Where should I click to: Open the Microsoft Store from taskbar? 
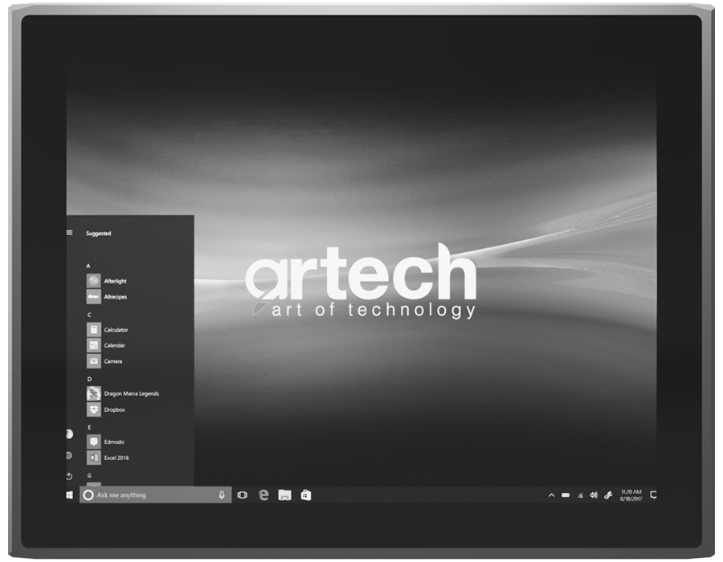305,495
